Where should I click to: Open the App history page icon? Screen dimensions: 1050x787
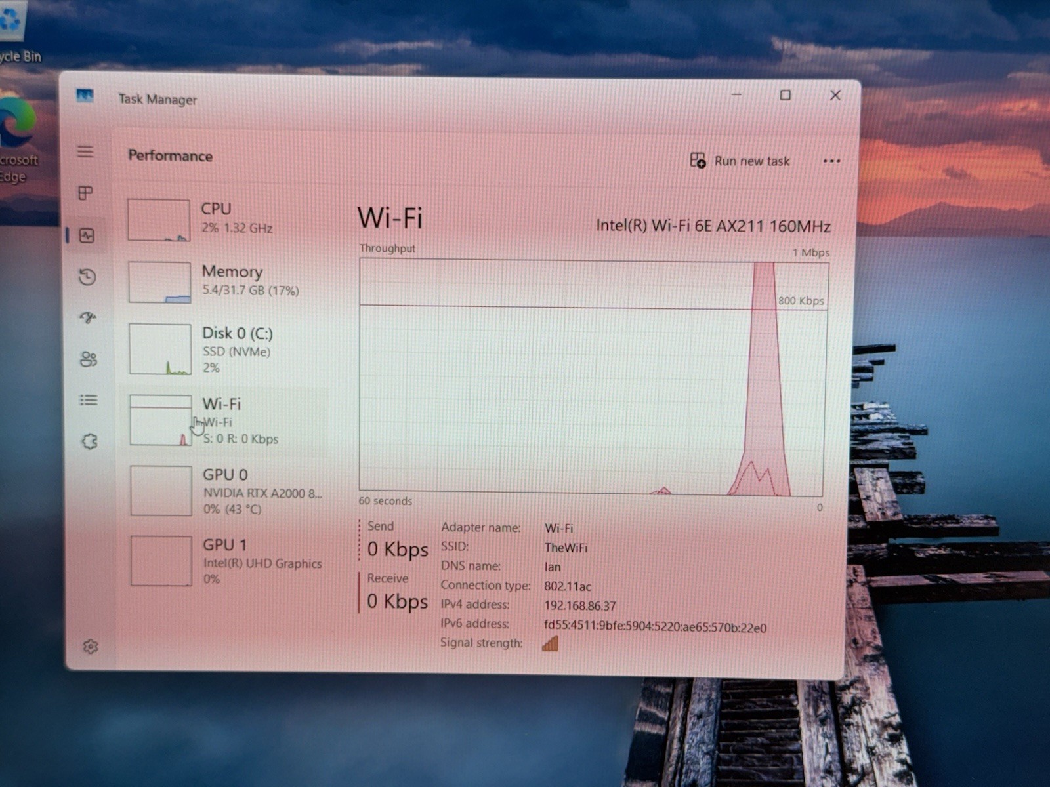point(87,277)
